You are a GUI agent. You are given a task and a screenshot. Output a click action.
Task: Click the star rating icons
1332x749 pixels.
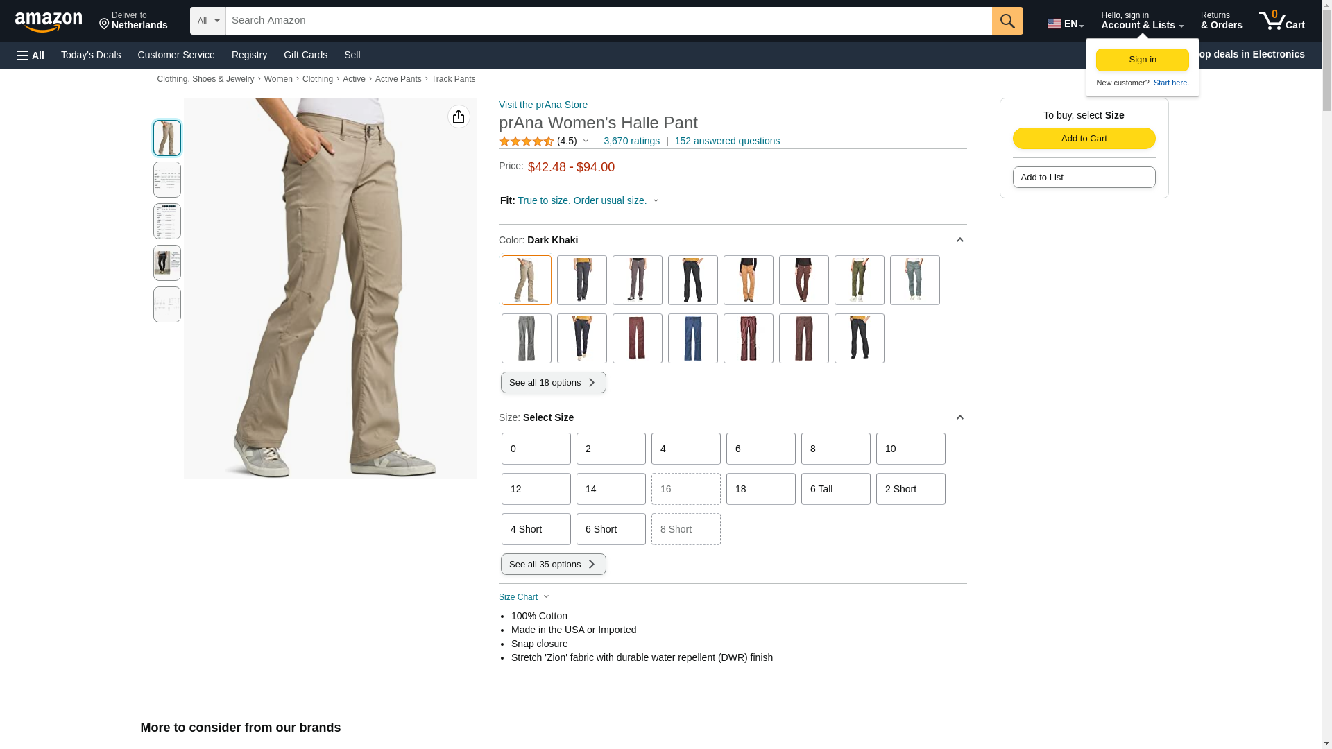click(527, 141)
